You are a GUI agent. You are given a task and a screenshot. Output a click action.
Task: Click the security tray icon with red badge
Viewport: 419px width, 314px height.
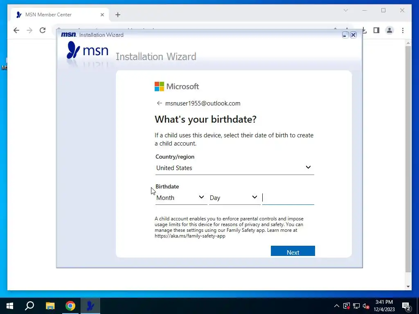[347, 306]
